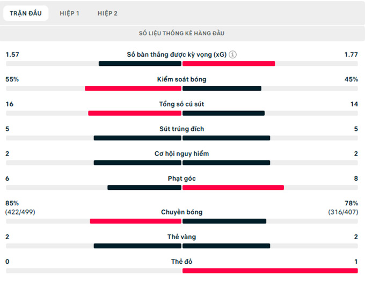Screen dimensions: 365x282
Task: Click the Thẻ đỏ stat label
Action: pyautogui.click(x=181, y=262)
